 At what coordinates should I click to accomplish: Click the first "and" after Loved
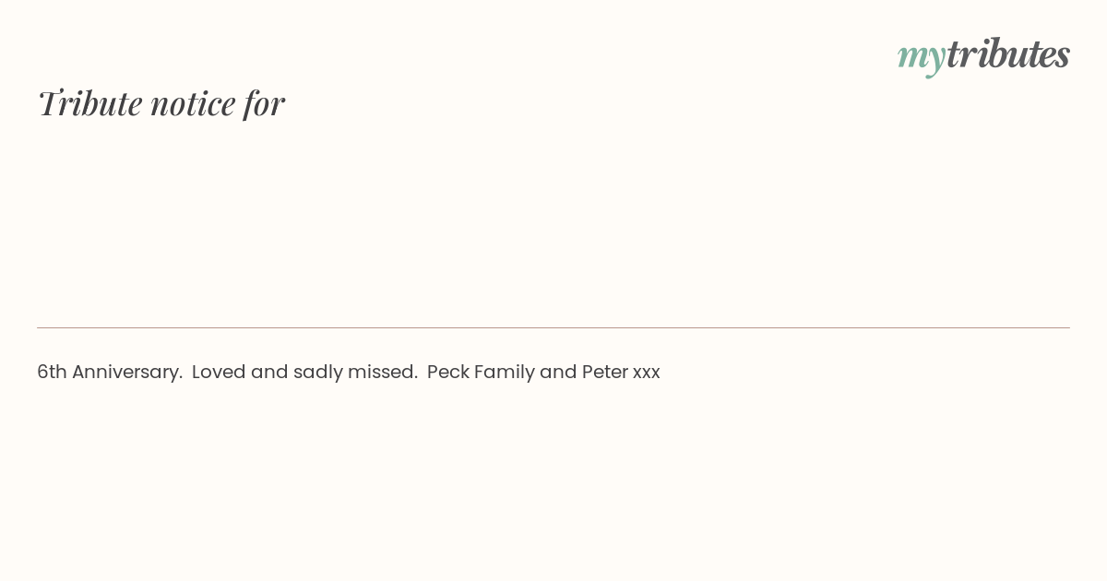pos(269,372)
